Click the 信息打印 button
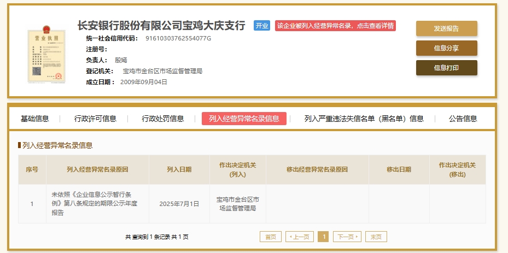This screenshot has width=508, height=253. pos(446,68)
